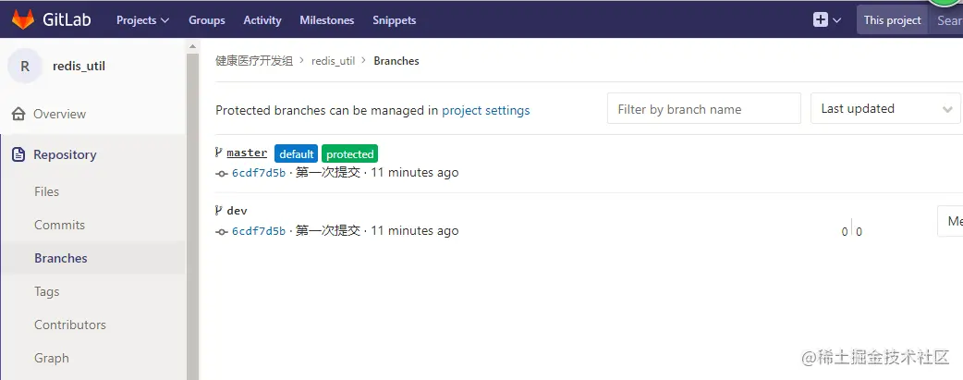Click the Overview home icon
This screenshot has height=380, width=963.
[19, 114]
